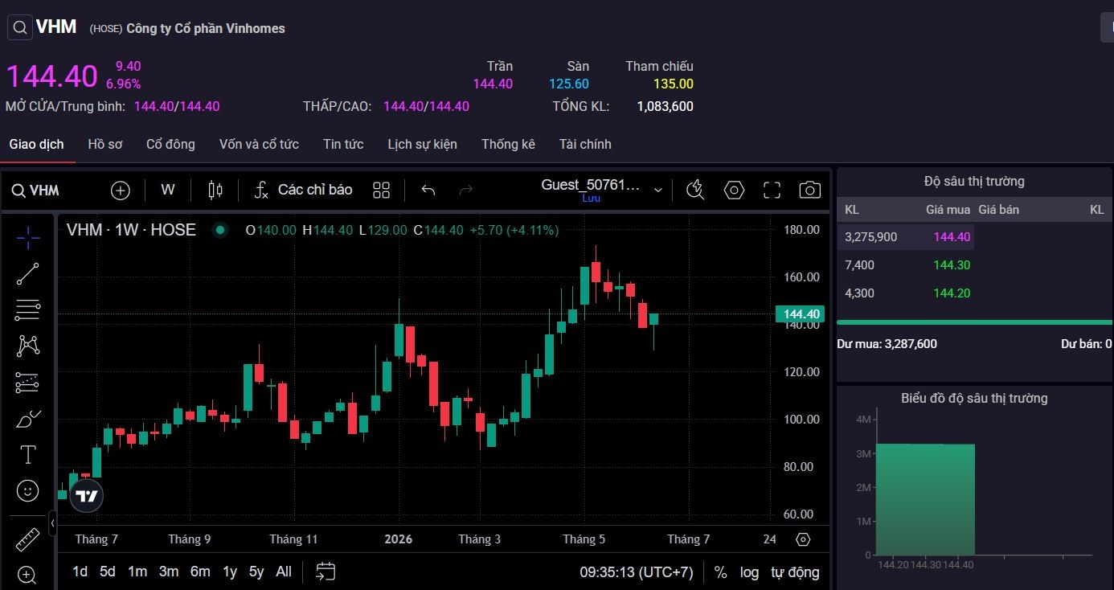
Task: Toggle log scale on price axis
Action: 749,572
